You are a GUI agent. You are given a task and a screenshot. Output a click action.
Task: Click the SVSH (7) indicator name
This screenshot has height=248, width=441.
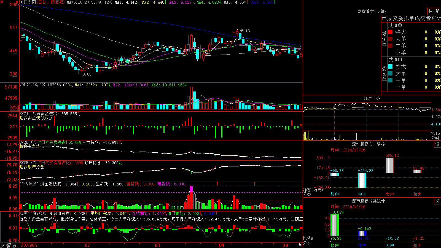(28, 163)
